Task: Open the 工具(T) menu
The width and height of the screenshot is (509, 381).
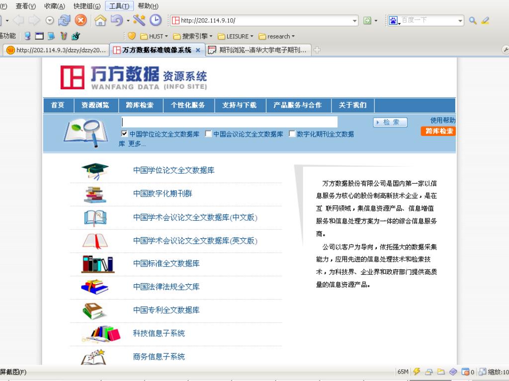Action: tap(119, 6)
